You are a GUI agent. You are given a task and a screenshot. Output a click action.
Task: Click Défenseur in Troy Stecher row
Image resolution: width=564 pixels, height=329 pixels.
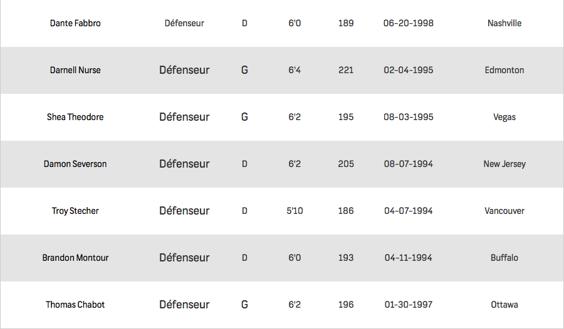coord(184,211)
